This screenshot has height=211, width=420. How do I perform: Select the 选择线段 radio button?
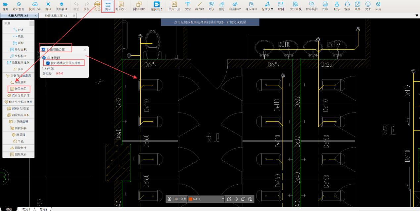(44, 58)
